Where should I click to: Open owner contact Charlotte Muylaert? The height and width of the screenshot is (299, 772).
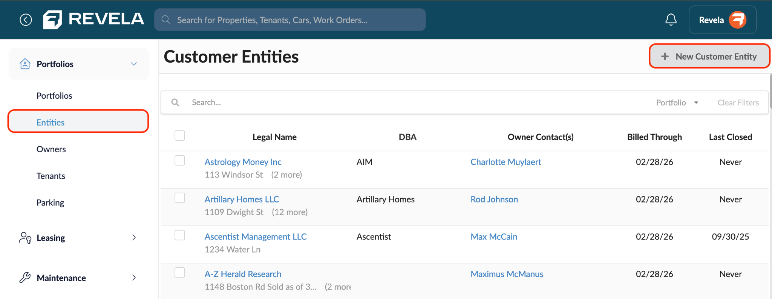point(506,162)
